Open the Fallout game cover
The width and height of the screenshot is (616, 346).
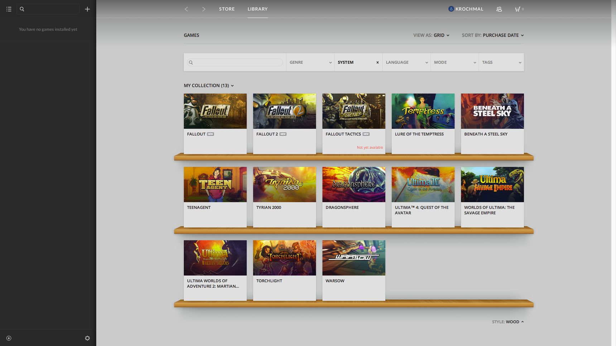[x=215, y=111]
